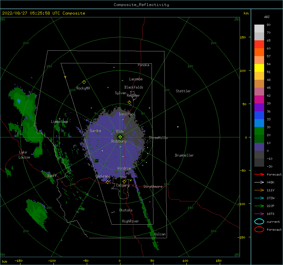Image resolution: width=283 pixels, height=265 pixels.
Task: Click the small blue echo core northwest
Action: click(19, 101)
